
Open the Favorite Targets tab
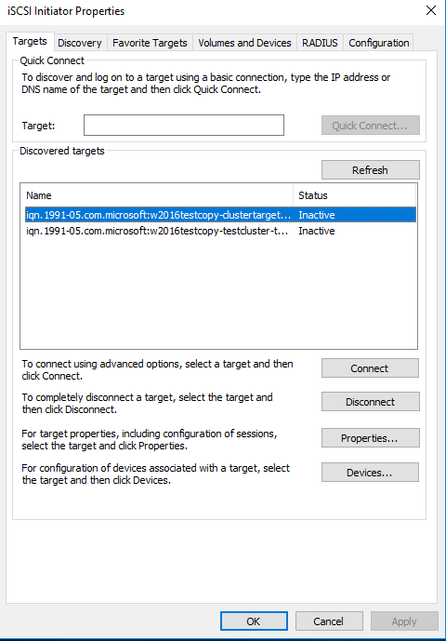coord(150,43)
